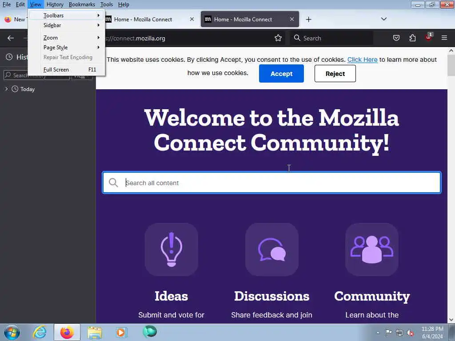Click the toolbar Search box
The width and height of the screenshot is (455, 341).
click(331, 38)
